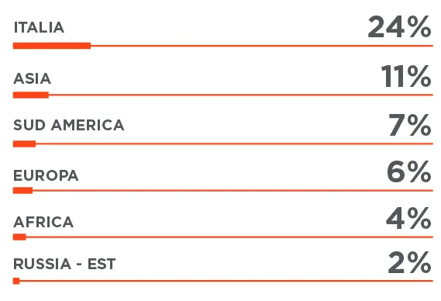Click the thin track line under Africa
Viewport: 441px width, 301px height.
[x=229, y=237]
